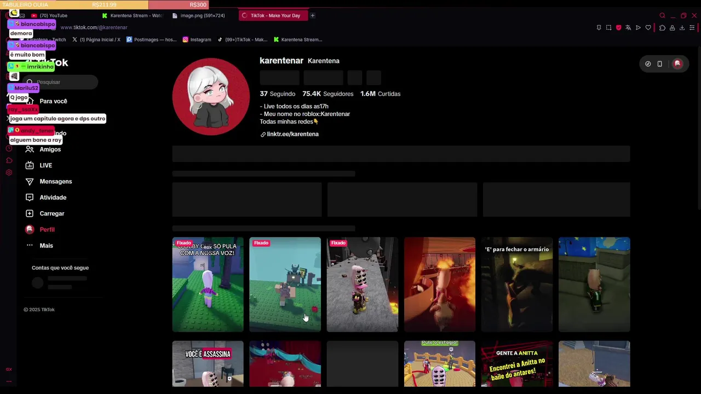The image size is (701, 394).
Task: Click the TikTok get app phone icon
Action: pos(659,64)
